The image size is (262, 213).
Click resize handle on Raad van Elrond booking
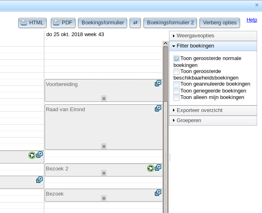click(104, 146)
